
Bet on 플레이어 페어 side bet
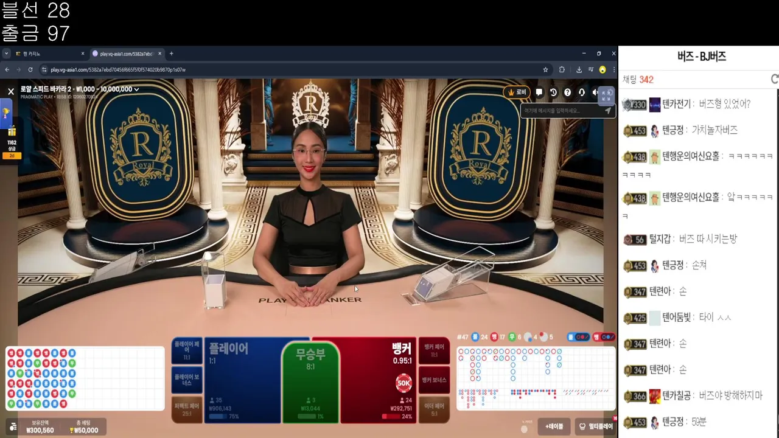point(187,350)
